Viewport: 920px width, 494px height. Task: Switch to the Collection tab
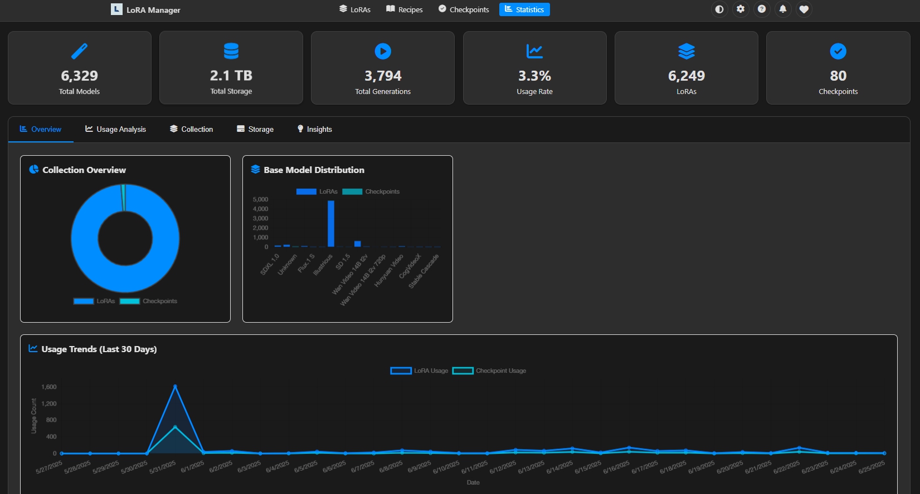tap(191, 129)
